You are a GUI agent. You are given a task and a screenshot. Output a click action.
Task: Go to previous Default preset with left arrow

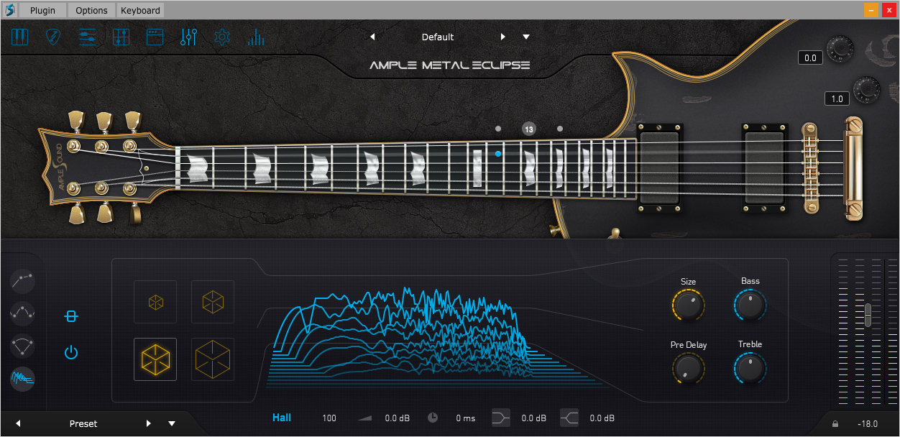pyautogui.click(x=372, y=37)
